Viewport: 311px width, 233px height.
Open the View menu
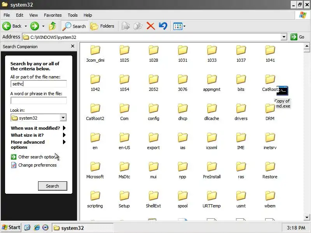[x=33, y=15]
